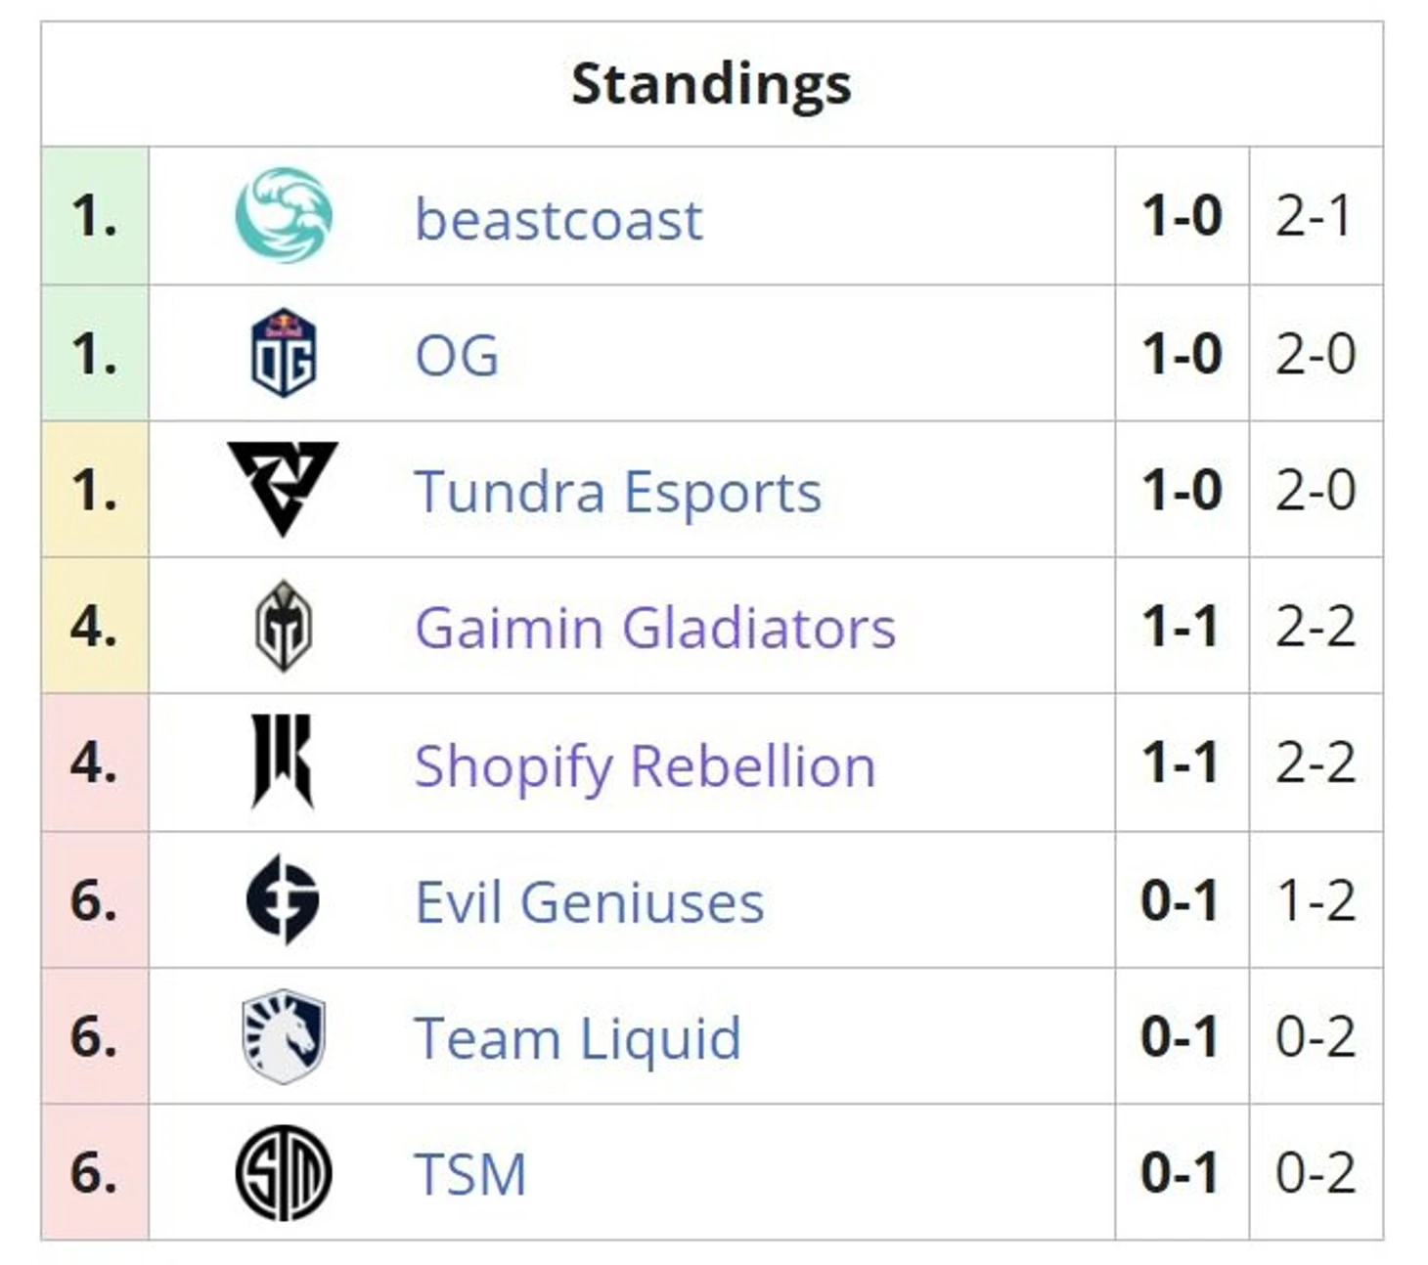This screenshot has width=1428, height=1265.
Task: Follow the Tundra Esports link
Action: tap(617, 491)
